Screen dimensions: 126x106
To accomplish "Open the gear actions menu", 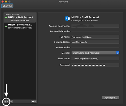I will click(x=34, y=101).
